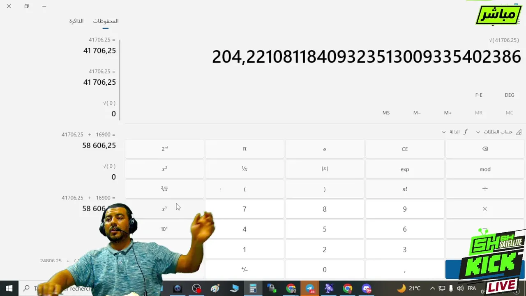Click the digit 0 key
526x296 pixels.
[325, 269]
